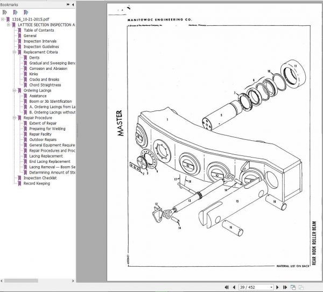This screenshot has height=292, width=323.
Task: Click the Bookmarks panel horizontal scrollbar thumb
Action: pos(21,281)
